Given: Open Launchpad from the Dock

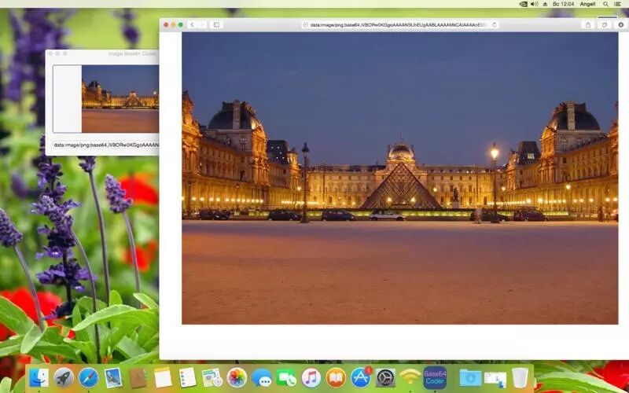Looking at the screenshot, I should (64, 378).
